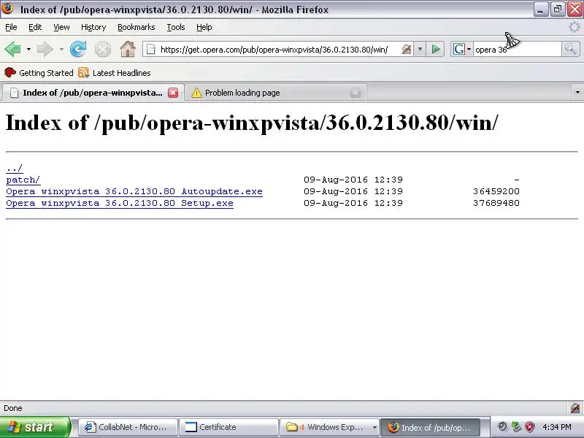This screenshot has width=584, height=438.
Task: Click the first gray system tray icon
Action: coord(502,427)
